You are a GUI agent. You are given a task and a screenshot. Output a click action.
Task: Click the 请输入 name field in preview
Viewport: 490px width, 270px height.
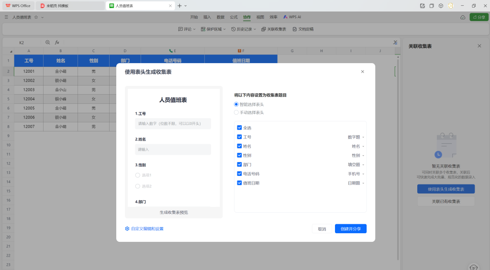coord(173,150)
